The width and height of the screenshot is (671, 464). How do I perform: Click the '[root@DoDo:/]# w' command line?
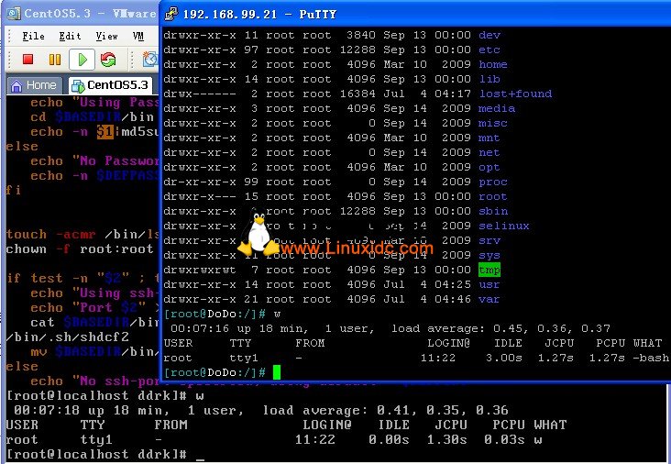(223, 314)
